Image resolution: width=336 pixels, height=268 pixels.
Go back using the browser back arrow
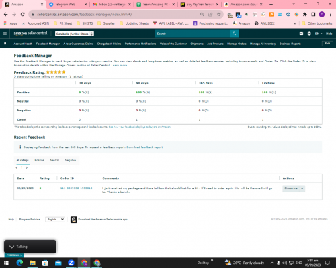pos(5,15)
